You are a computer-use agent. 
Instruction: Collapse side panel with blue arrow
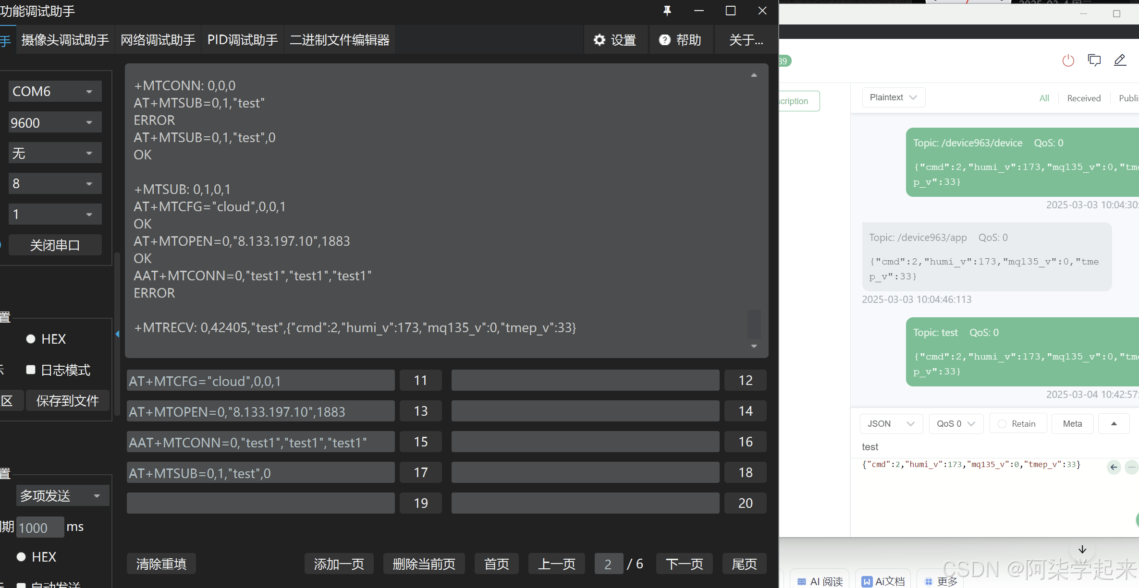coord(117,334)
